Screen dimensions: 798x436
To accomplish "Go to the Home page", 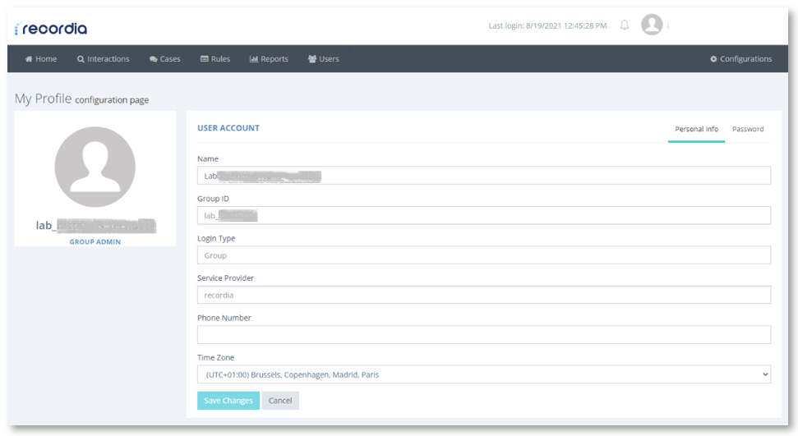I will [x=41, y=59].
